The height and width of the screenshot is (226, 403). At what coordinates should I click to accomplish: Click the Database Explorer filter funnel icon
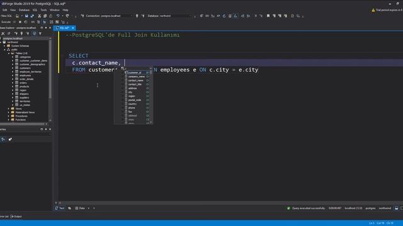40,33
